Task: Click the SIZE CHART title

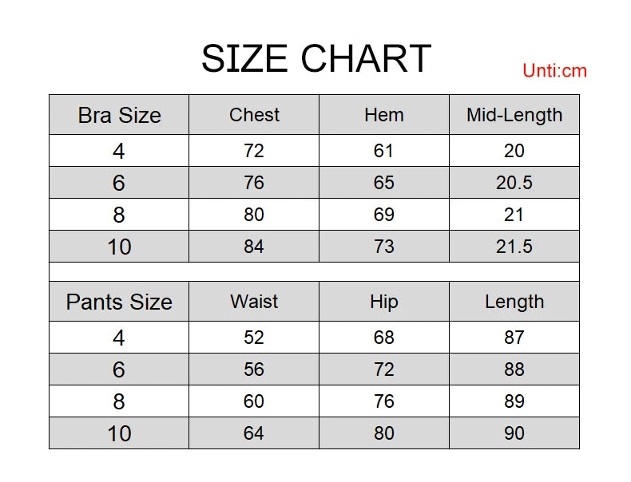Action: coord(315,58)
